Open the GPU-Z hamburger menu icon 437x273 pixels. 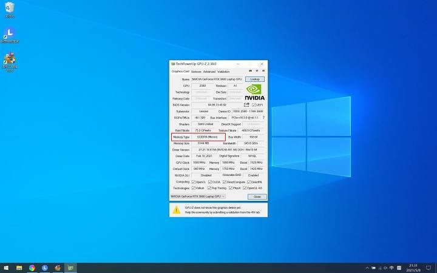tap(263, 71)
